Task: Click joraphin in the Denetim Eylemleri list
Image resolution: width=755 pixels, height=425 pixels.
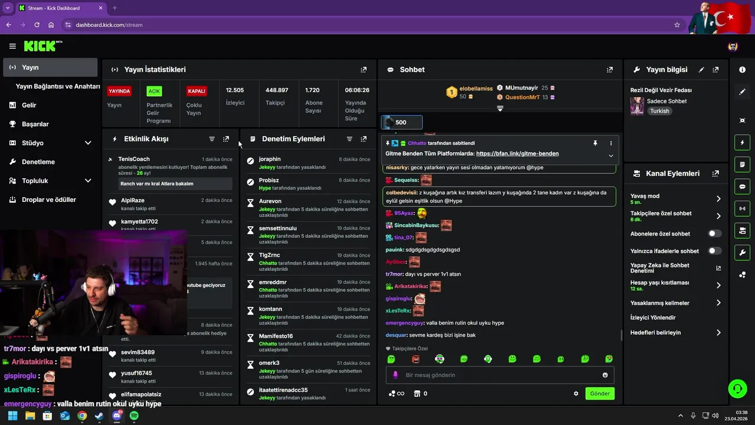Action: pyautogui.click(x=270, y=159)
